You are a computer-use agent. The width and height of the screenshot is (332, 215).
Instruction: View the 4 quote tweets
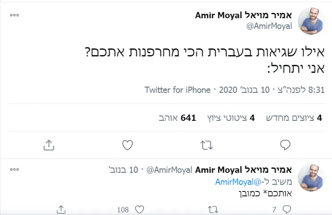[x=231, y=118]
